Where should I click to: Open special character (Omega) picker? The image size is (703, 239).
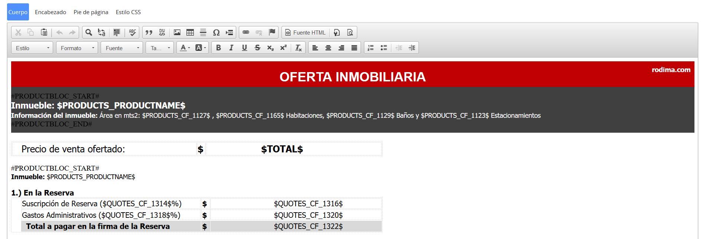[216, 33]
